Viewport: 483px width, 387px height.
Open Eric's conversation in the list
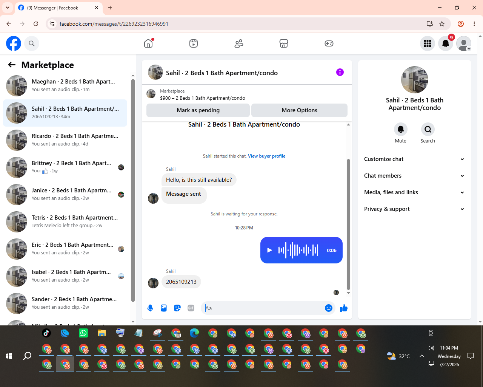(65, 249)
